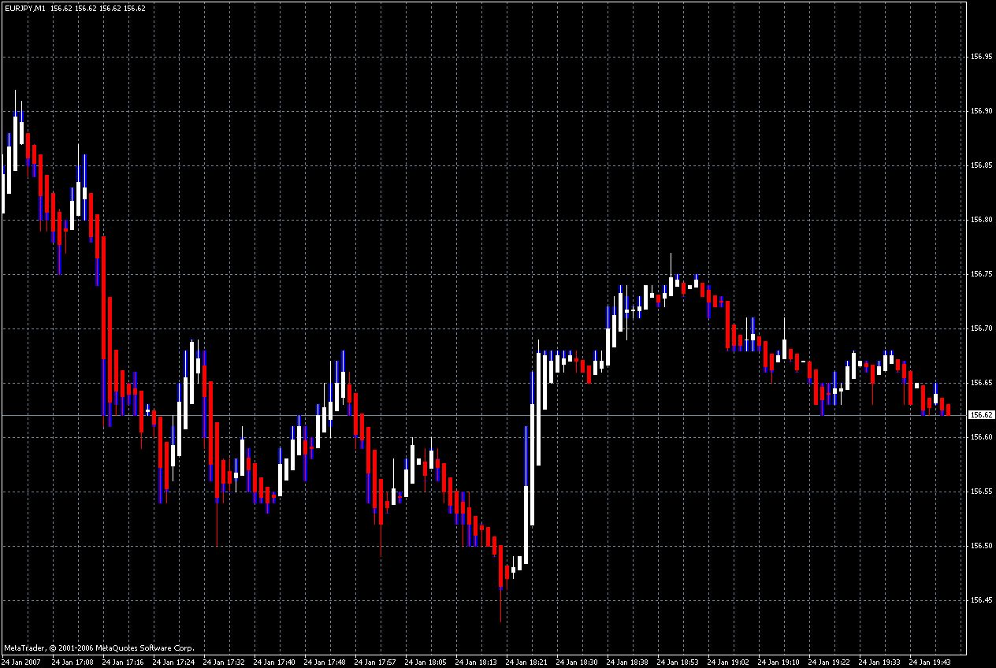
Task: Click the 156.90 price scale label
Action: pyautogui.click(x=982, y=111)
